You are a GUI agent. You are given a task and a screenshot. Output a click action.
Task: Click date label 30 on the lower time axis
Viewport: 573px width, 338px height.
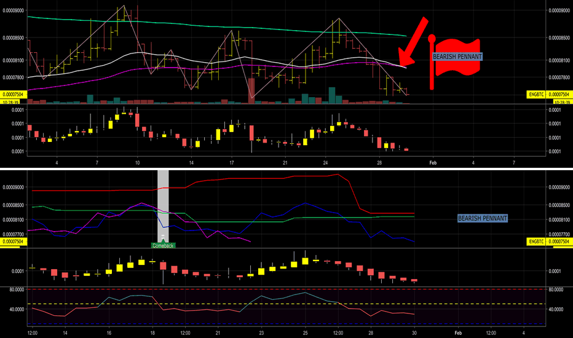414,333
